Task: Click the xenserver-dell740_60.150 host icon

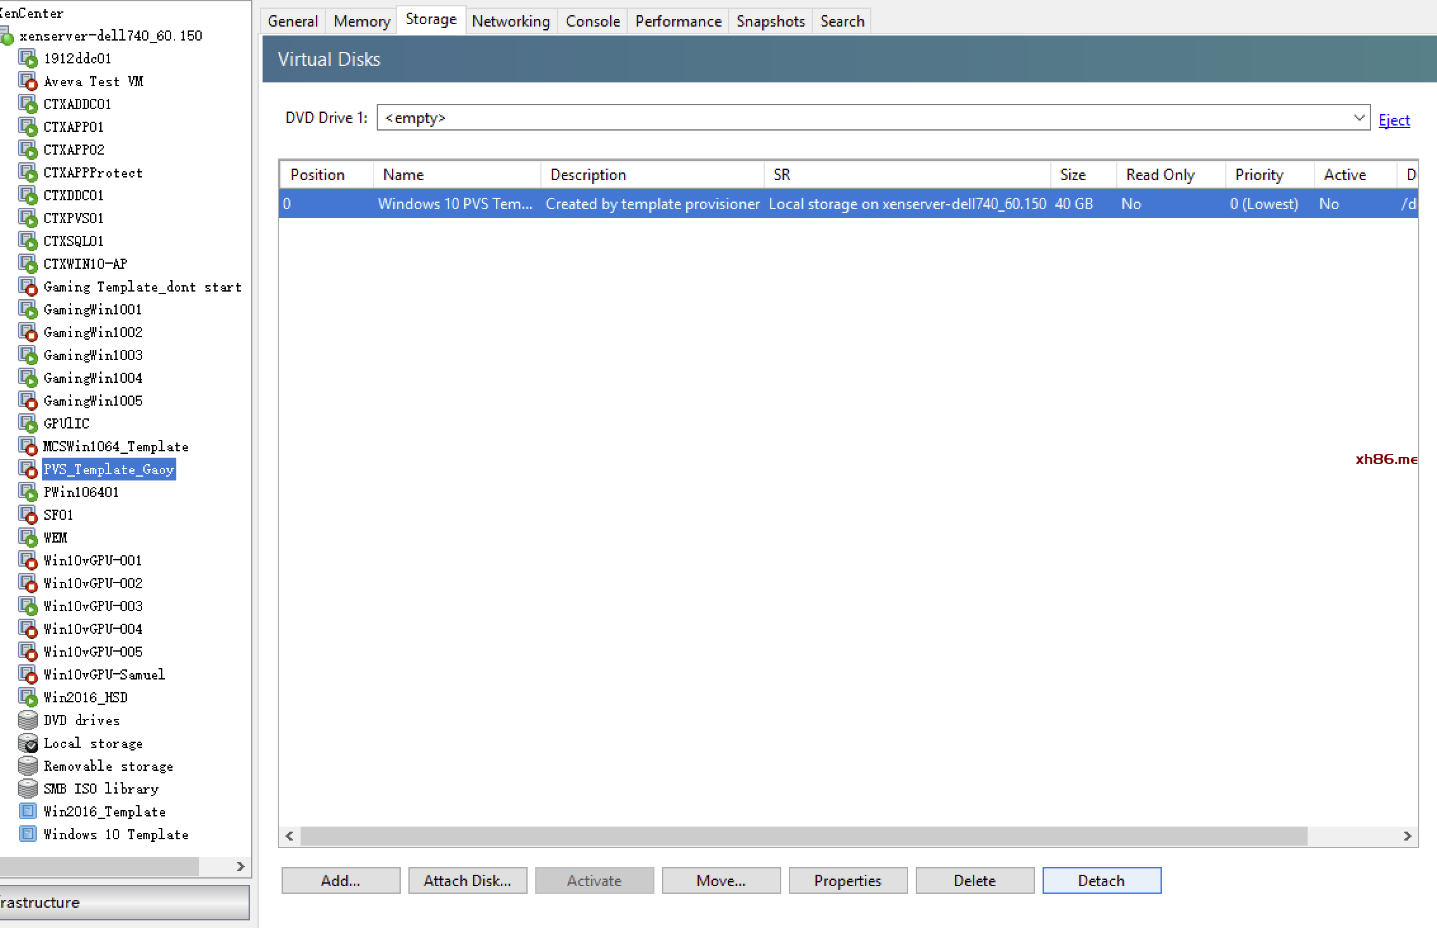Action: click(7, 37)
